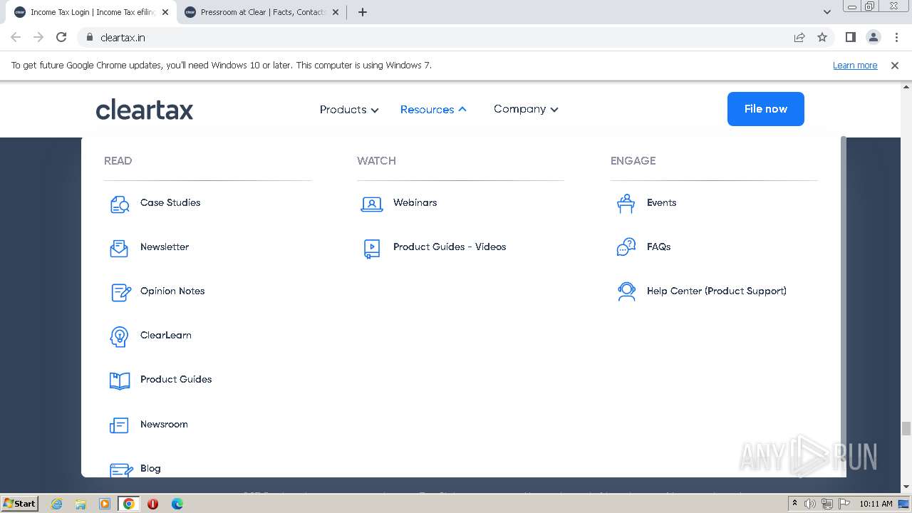Bookmark this page with the star icon

(822, 37)
